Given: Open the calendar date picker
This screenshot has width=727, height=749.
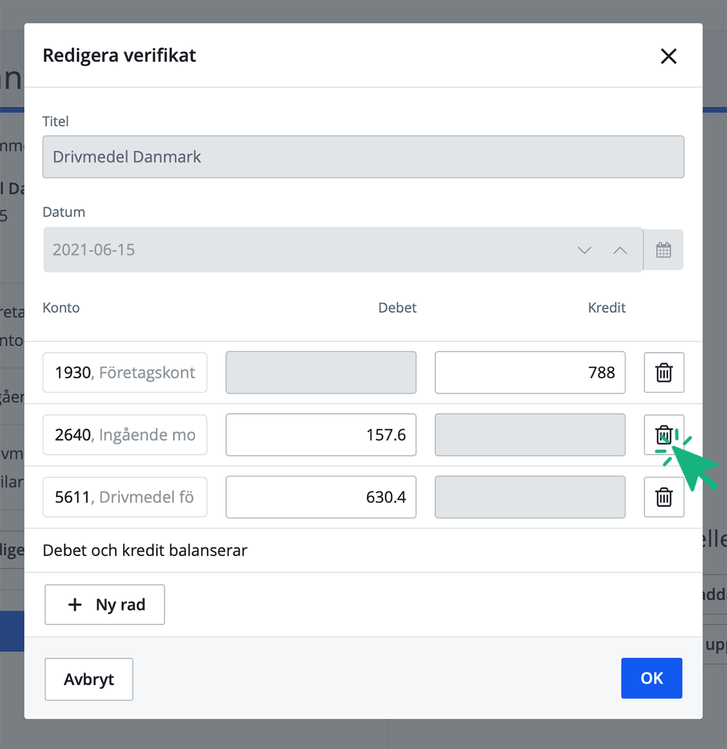Looking at the screenshot, I should [x=663, y=250].
